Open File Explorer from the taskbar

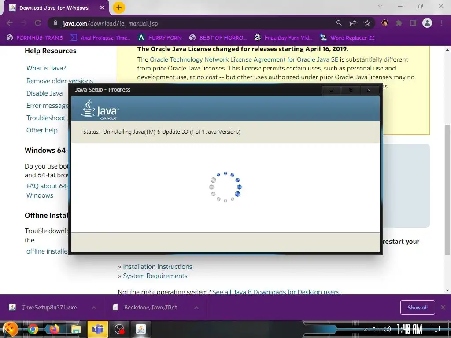(x=76, y=329)
